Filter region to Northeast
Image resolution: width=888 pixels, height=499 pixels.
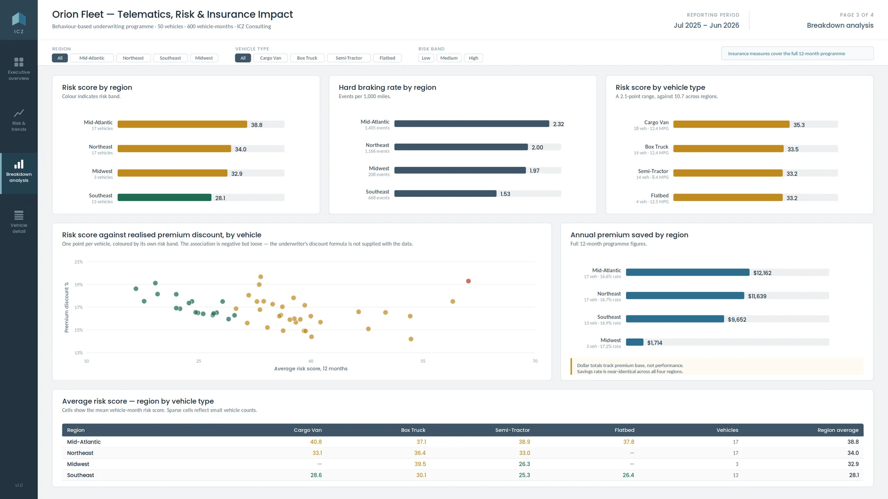pos(133,58)
